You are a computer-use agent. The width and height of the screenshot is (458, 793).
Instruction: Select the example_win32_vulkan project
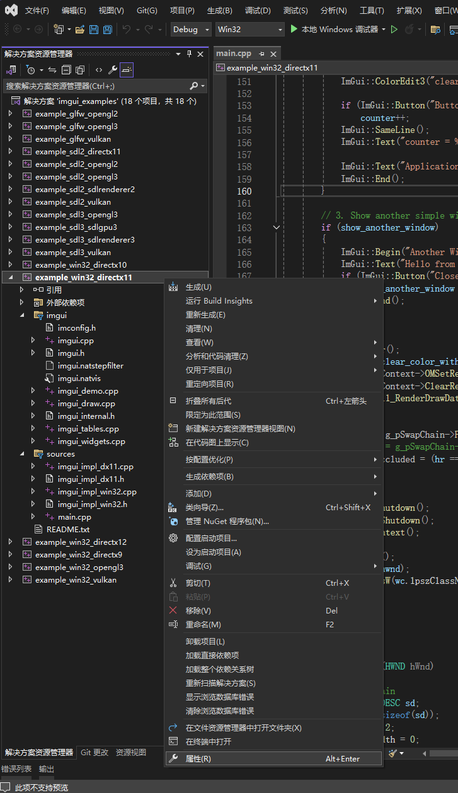point(76,580)
